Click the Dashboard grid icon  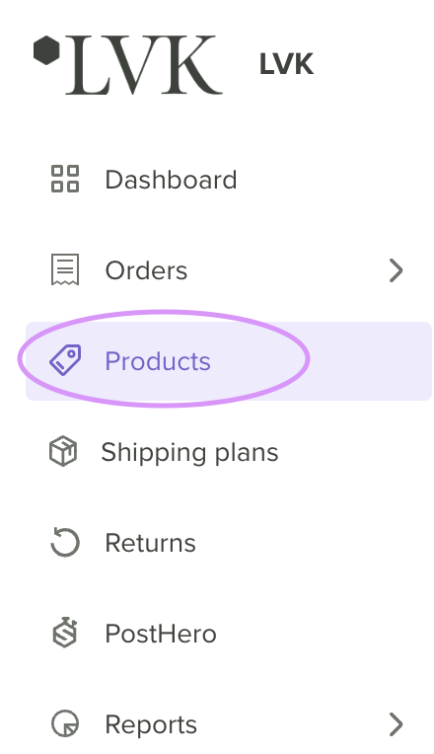pos(65,179)
